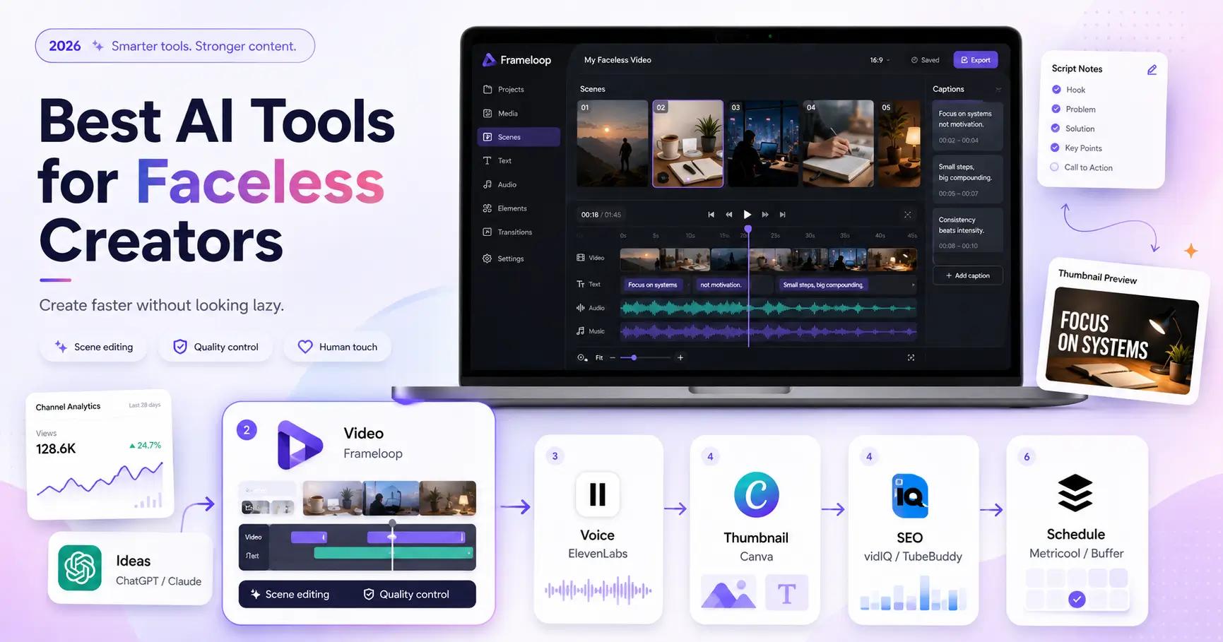This screenshot has width=1223, height=642.
Task: Toggle the Problem checkbox in Script Notes
Action: point(1056,109)
